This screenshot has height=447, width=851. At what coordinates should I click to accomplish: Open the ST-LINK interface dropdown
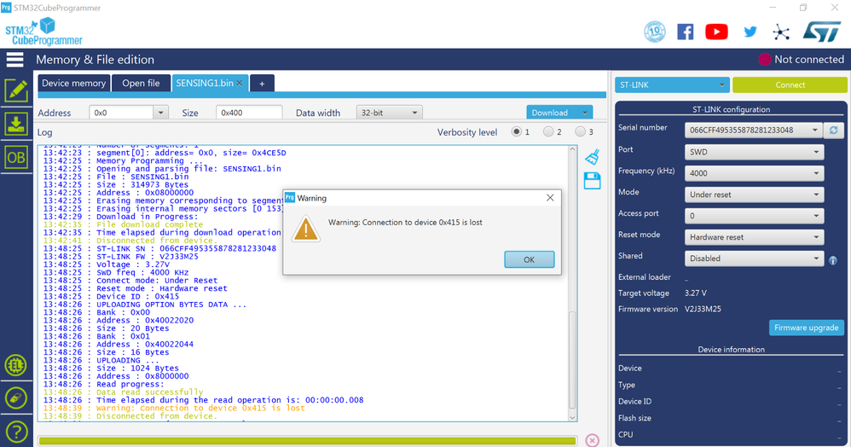coord(672,84)
